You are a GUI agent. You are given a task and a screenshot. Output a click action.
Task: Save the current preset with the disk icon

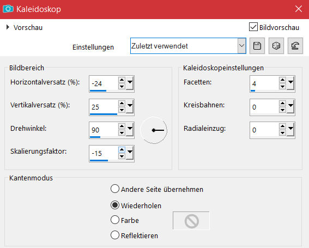pyautogui.click(x=257, y=46)
